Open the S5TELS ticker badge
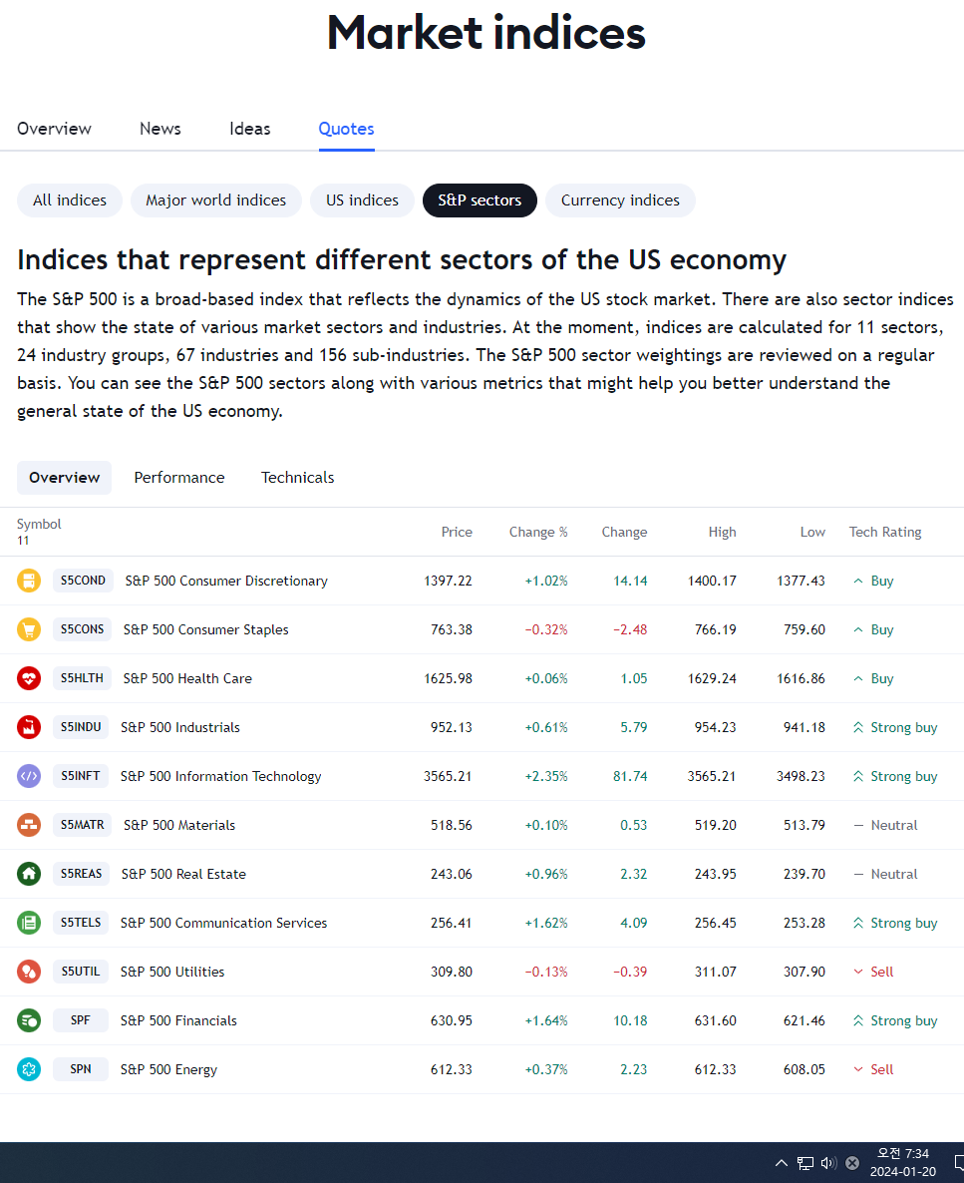 click(81, 923)
